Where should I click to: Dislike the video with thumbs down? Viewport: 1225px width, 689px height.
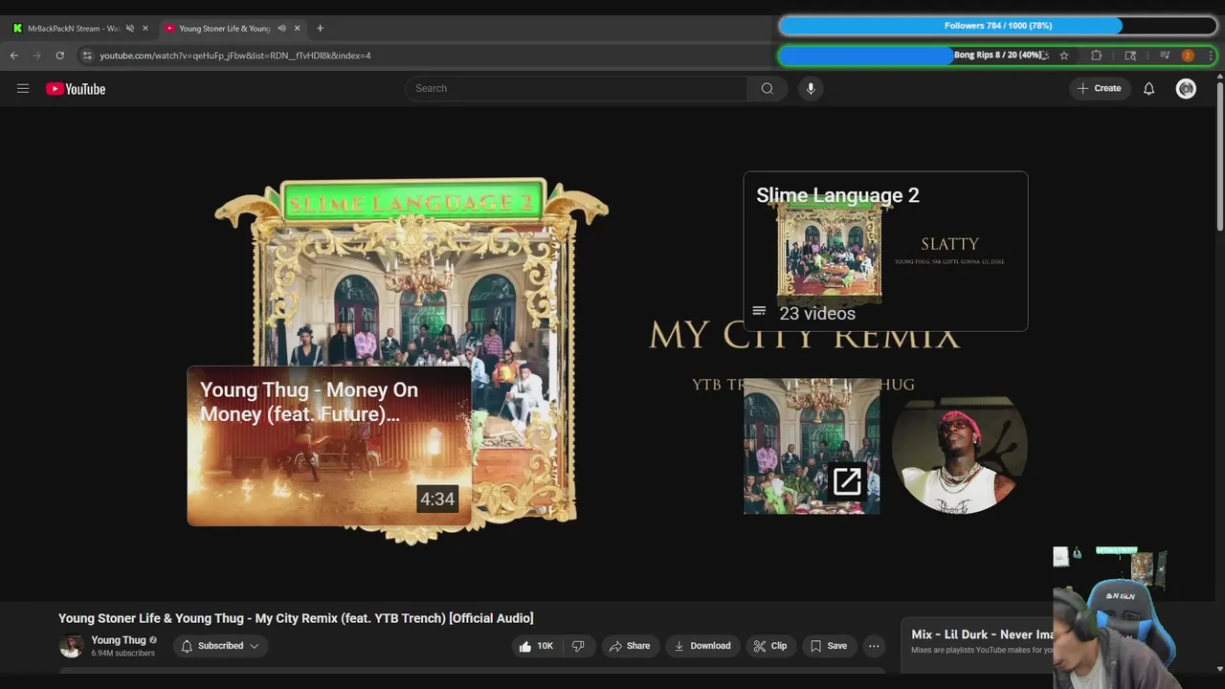(578, 646)
